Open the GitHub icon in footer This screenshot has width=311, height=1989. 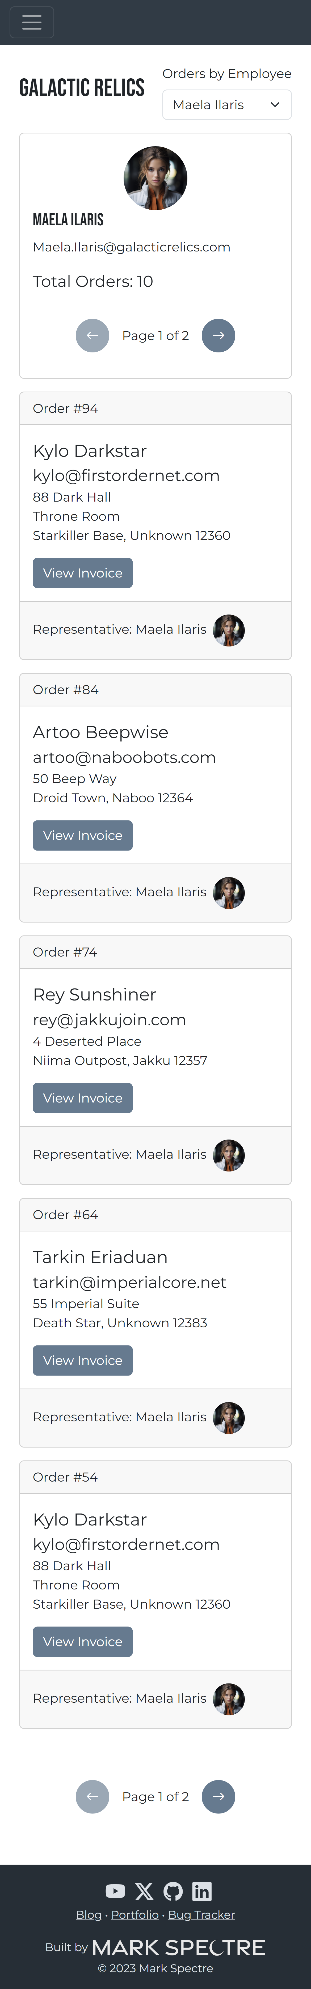pos(173,1891)
